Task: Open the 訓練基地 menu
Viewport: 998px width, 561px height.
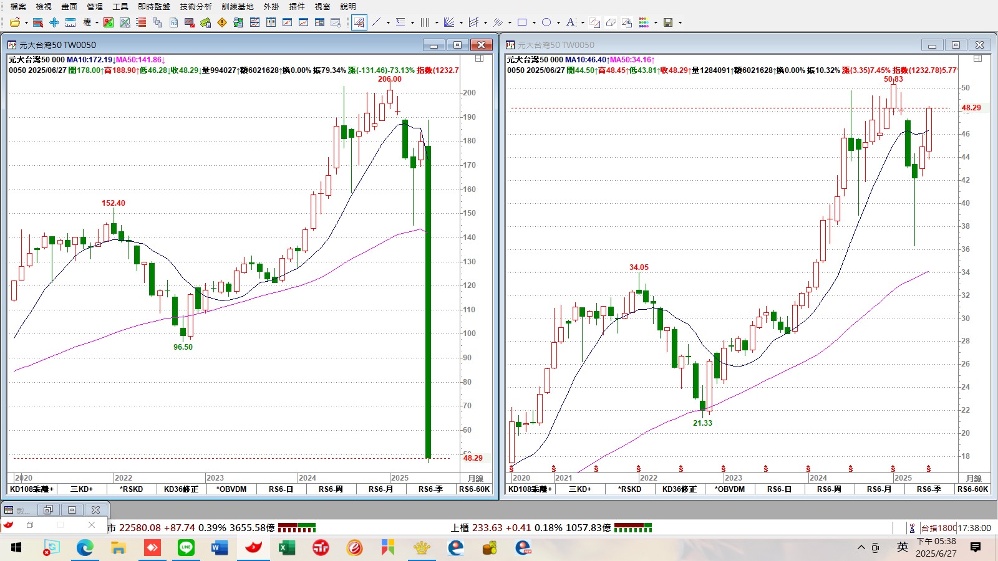Action: click(238, 6)
